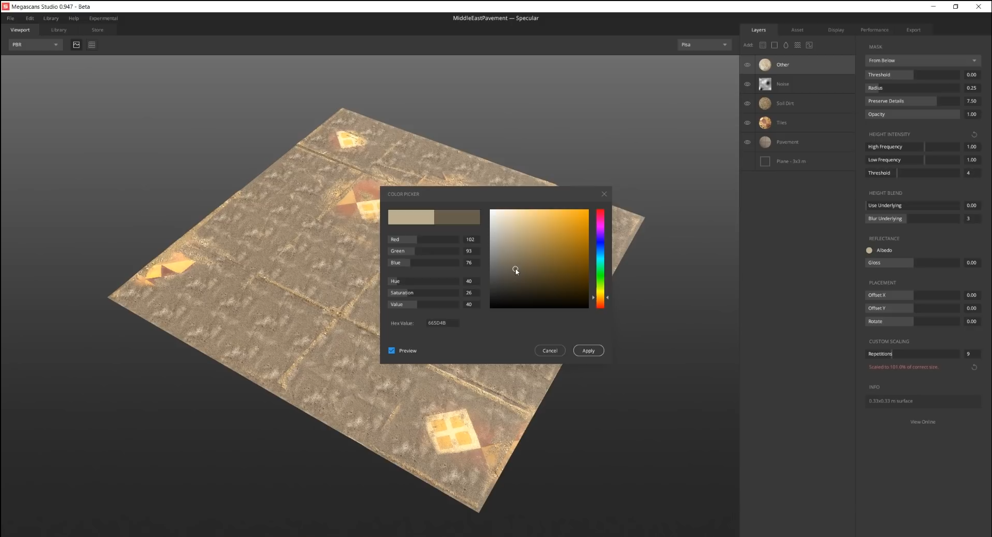This screenshot has height=537, width=992.
Task: Click the image view icon beside PBR
Action: click(76, 45)
